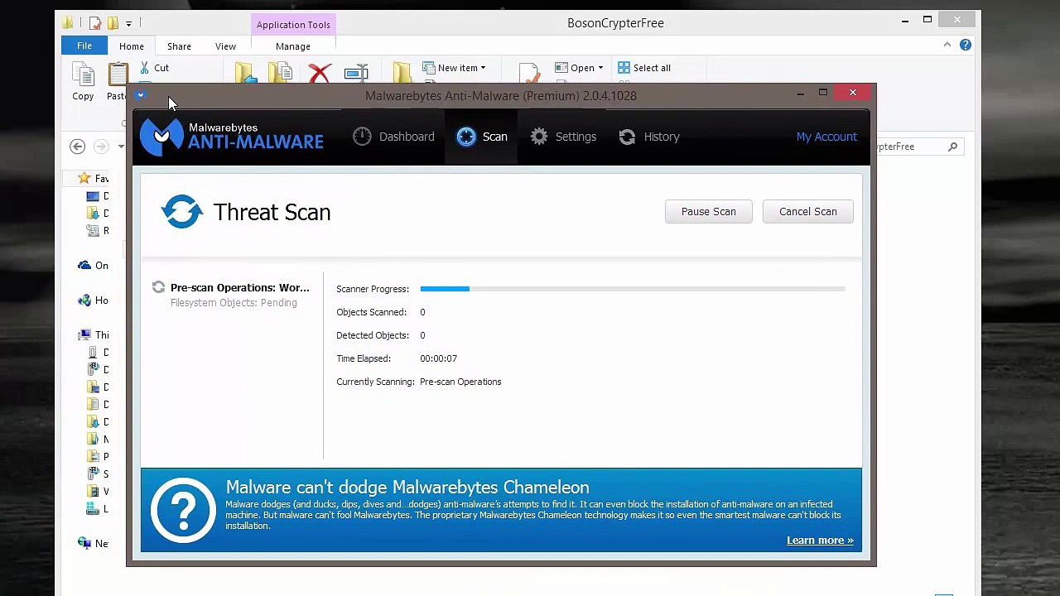This screenshot has width=1060, height=596.
Task: Click the folder icon in Explorer title bar
Action: point(68,23)
